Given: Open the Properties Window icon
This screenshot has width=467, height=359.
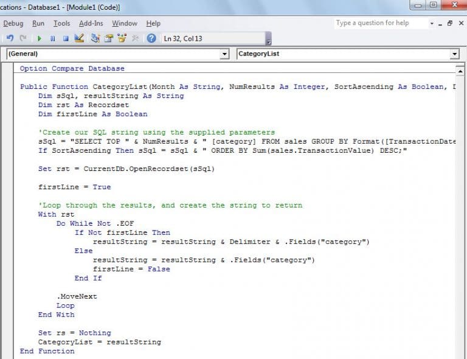Looking at the screenshot, I should [x=108, y=38].
